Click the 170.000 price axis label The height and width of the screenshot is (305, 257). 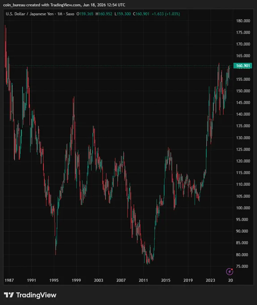(x=243, y=44)
